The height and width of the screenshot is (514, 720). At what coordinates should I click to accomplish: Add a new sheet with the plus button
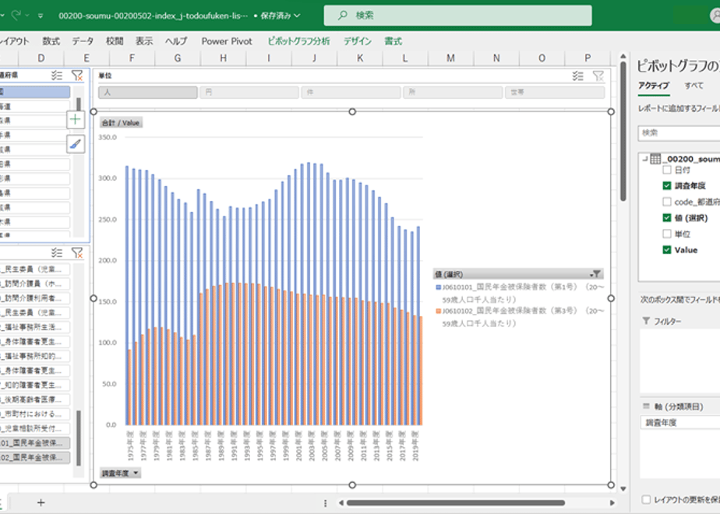tap(41, 502)
